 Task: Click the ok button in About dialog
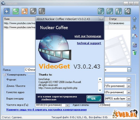(94, 99)
